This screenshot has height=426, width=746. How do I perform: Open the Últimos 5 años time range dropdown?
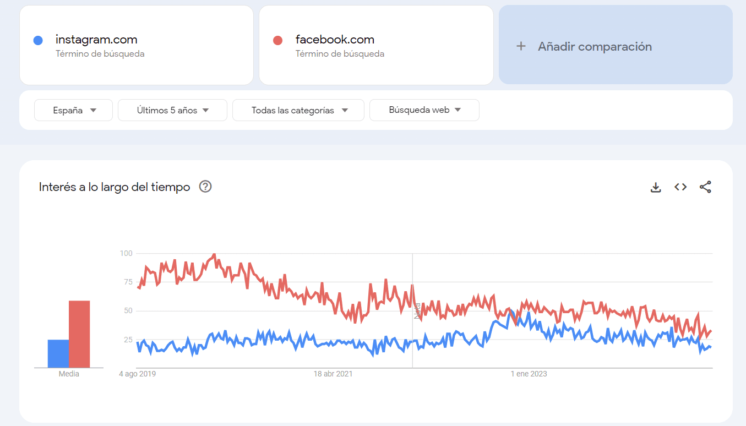tap(172, 110)
